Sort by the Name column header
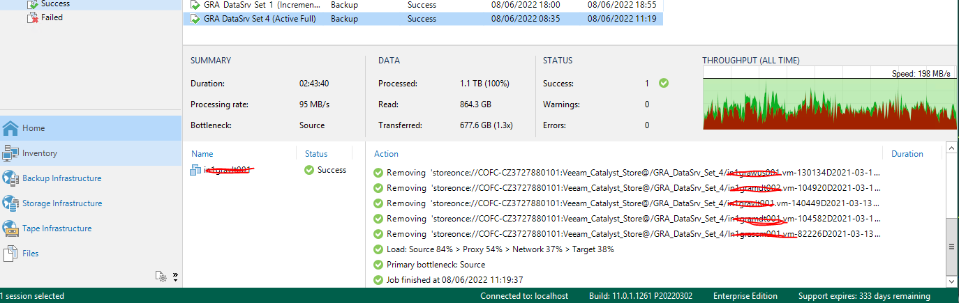 pos(202,154)
